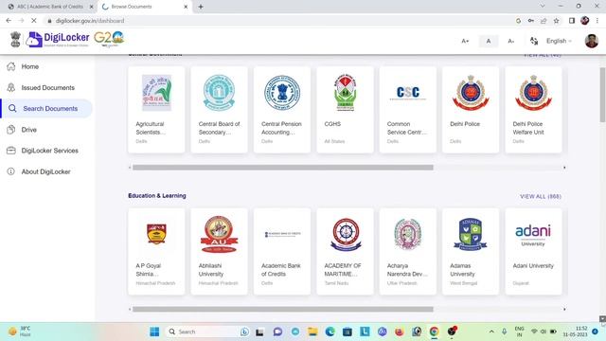This screenshot has height=341, width=606.
Task: Close the Browse Documents tab
Action: tap(186, 7)
